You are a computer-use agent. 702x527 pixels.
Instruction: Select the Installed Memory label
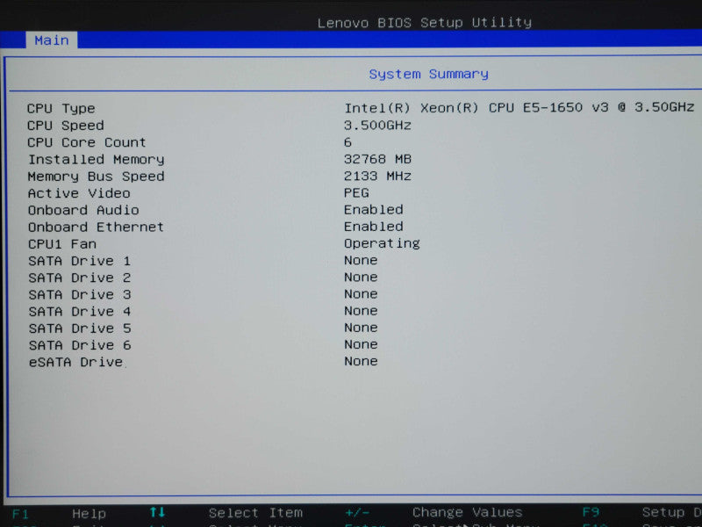tap(97, 160)
